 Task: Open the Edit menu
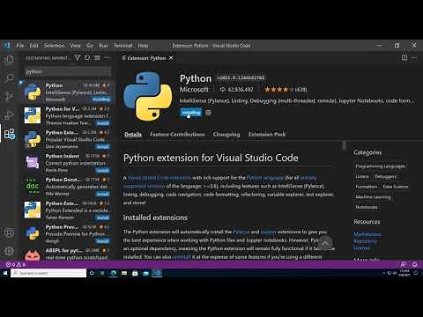[x=33, y=46]
